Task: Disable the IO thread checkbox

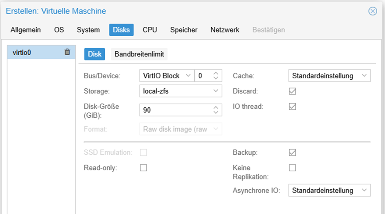Action: [x=292, y=106]
